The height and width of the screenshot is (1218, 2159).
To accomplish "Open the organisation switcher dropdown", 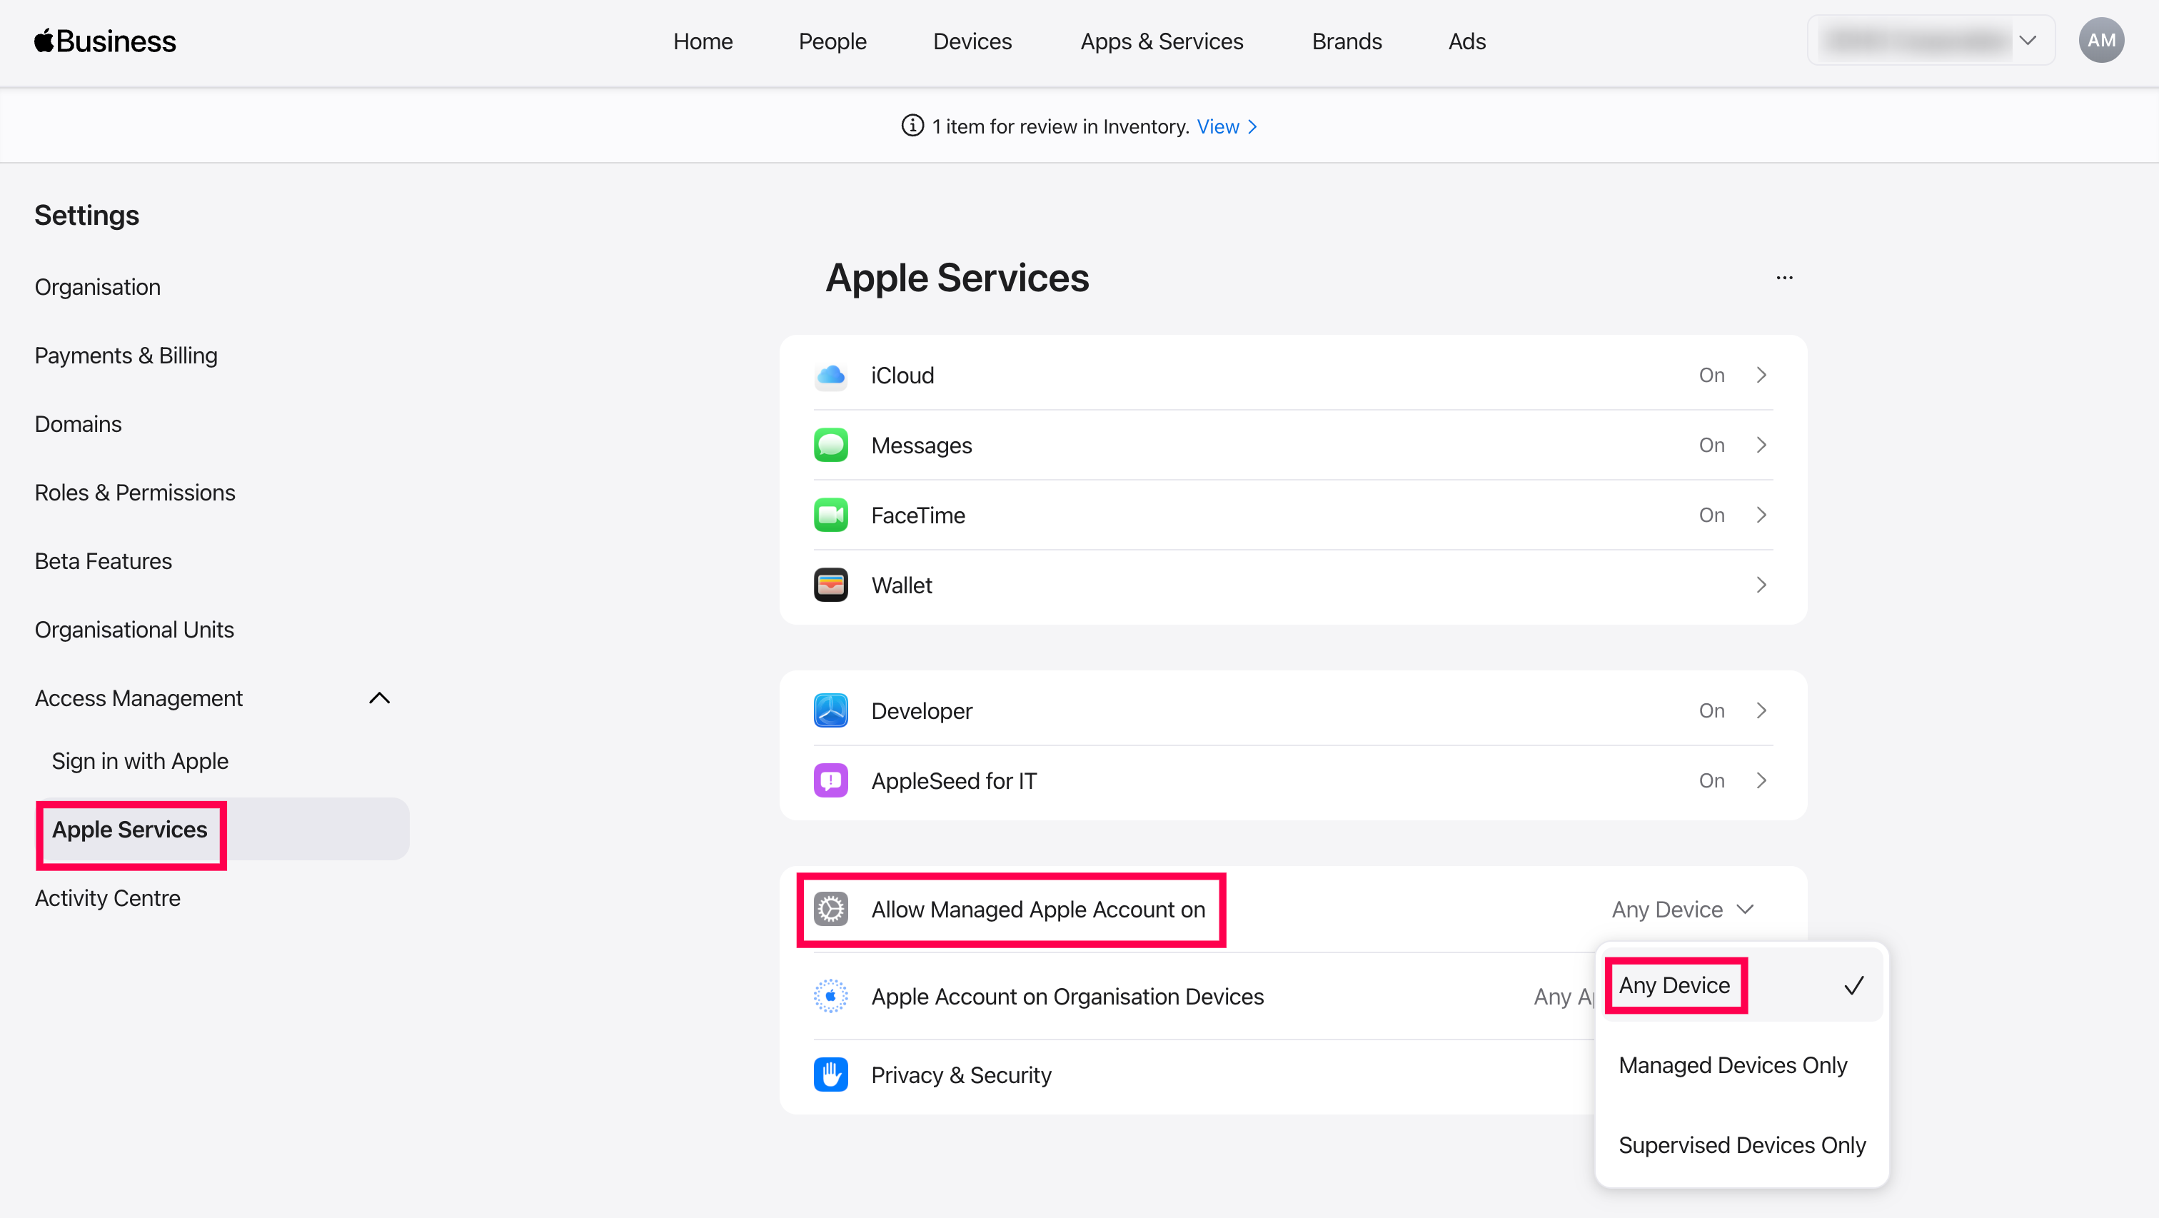I will click(1931, 40).
